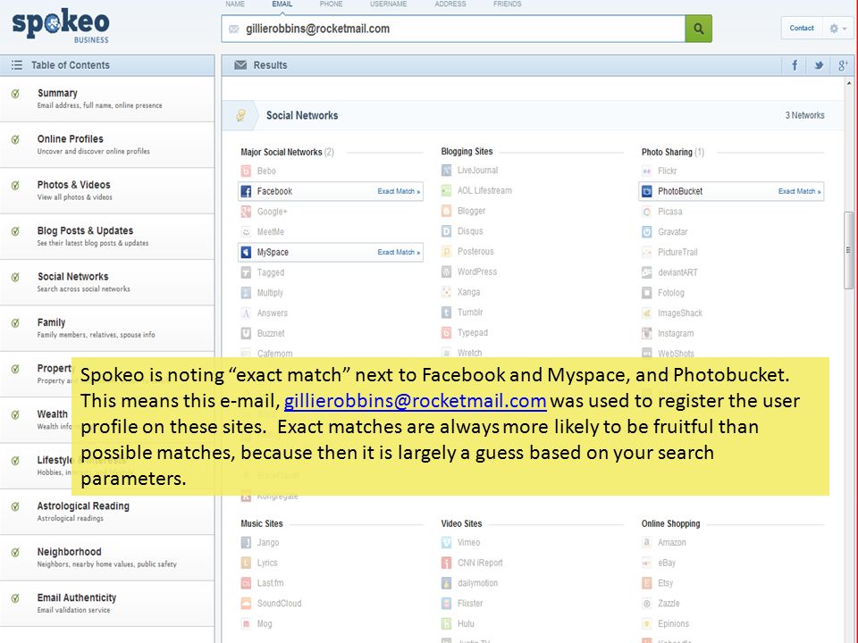Viewport: 858px width, 643px height.
Task: Click the Gravatar icon
Action: click(x=647, y=232)
